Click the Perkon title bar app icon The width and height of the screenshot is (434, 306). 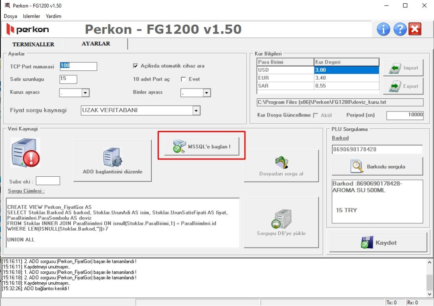(x=7, y=5)
